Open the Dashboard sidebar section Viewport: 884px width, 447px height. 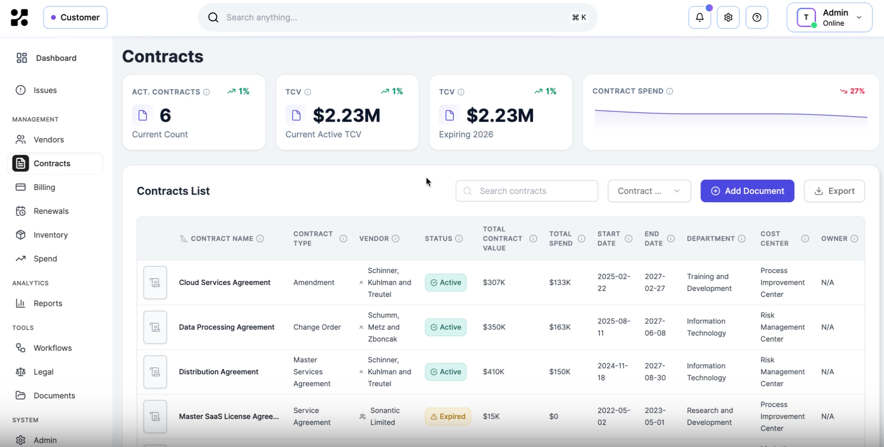coord(56,58)
